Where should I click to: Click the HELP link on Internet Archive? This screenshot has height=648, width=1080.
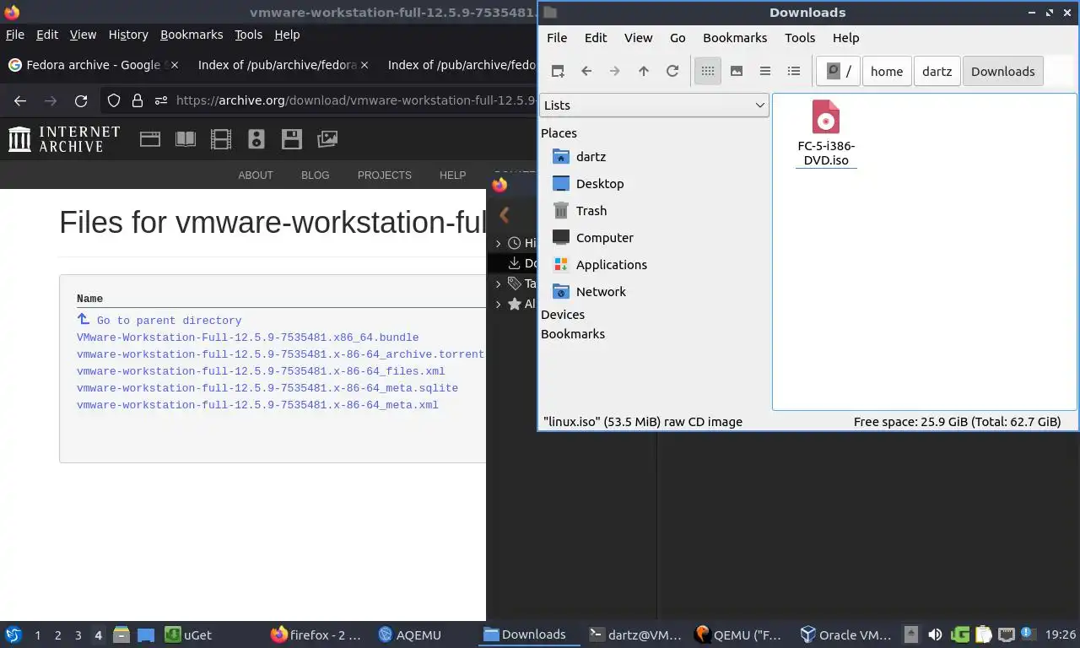pos(453,175)
